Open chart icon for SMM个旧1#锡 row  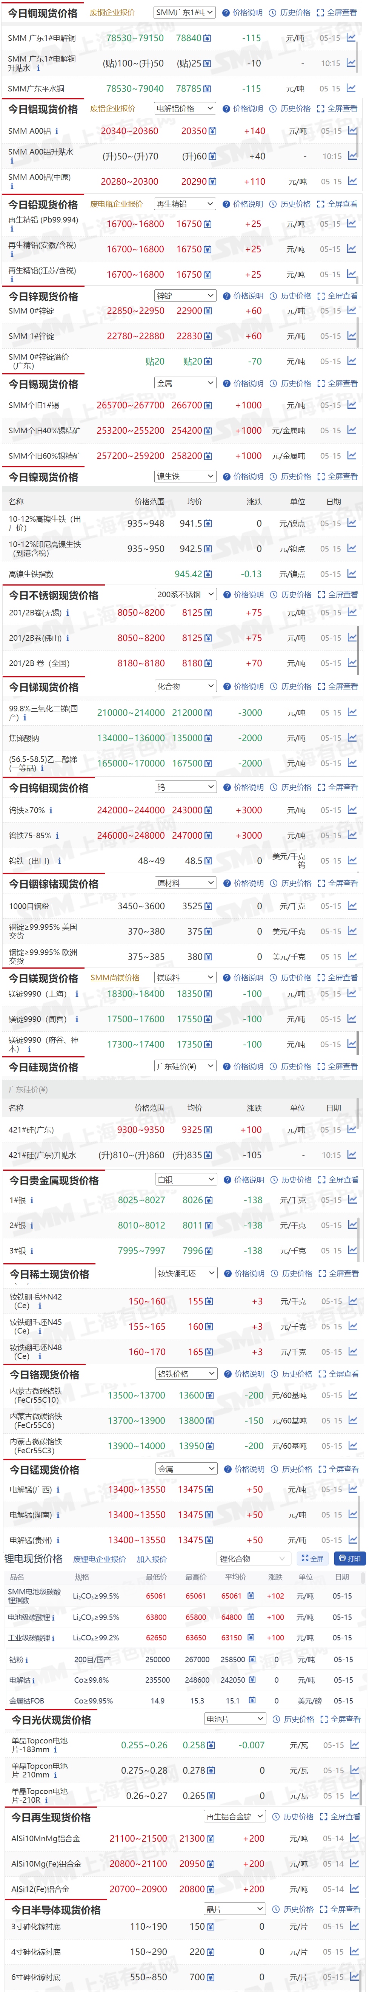(x=352, y=405)
